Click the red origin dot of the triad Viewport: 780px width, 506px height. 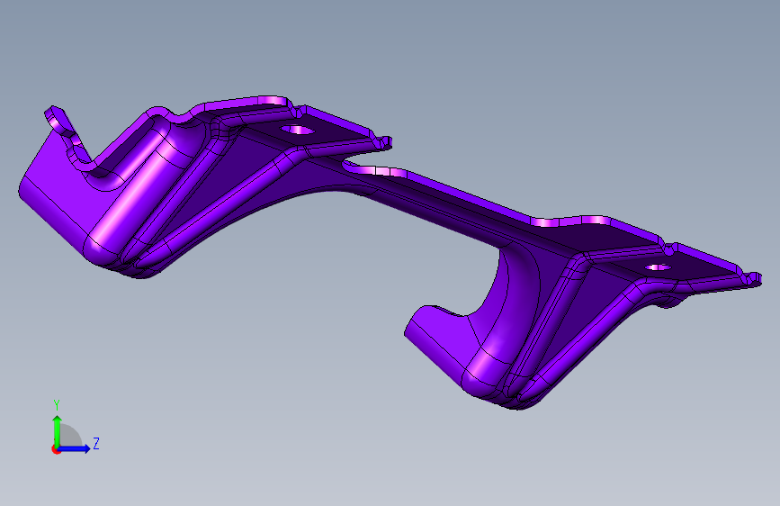(55, 449)
